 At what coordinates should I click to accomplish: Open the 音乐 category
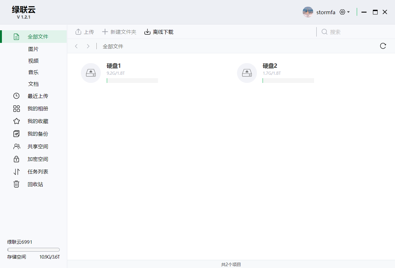point(33,73)
